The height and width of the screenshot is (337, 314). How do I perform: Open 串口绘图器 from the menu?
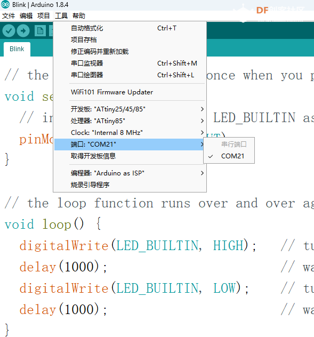130,75
